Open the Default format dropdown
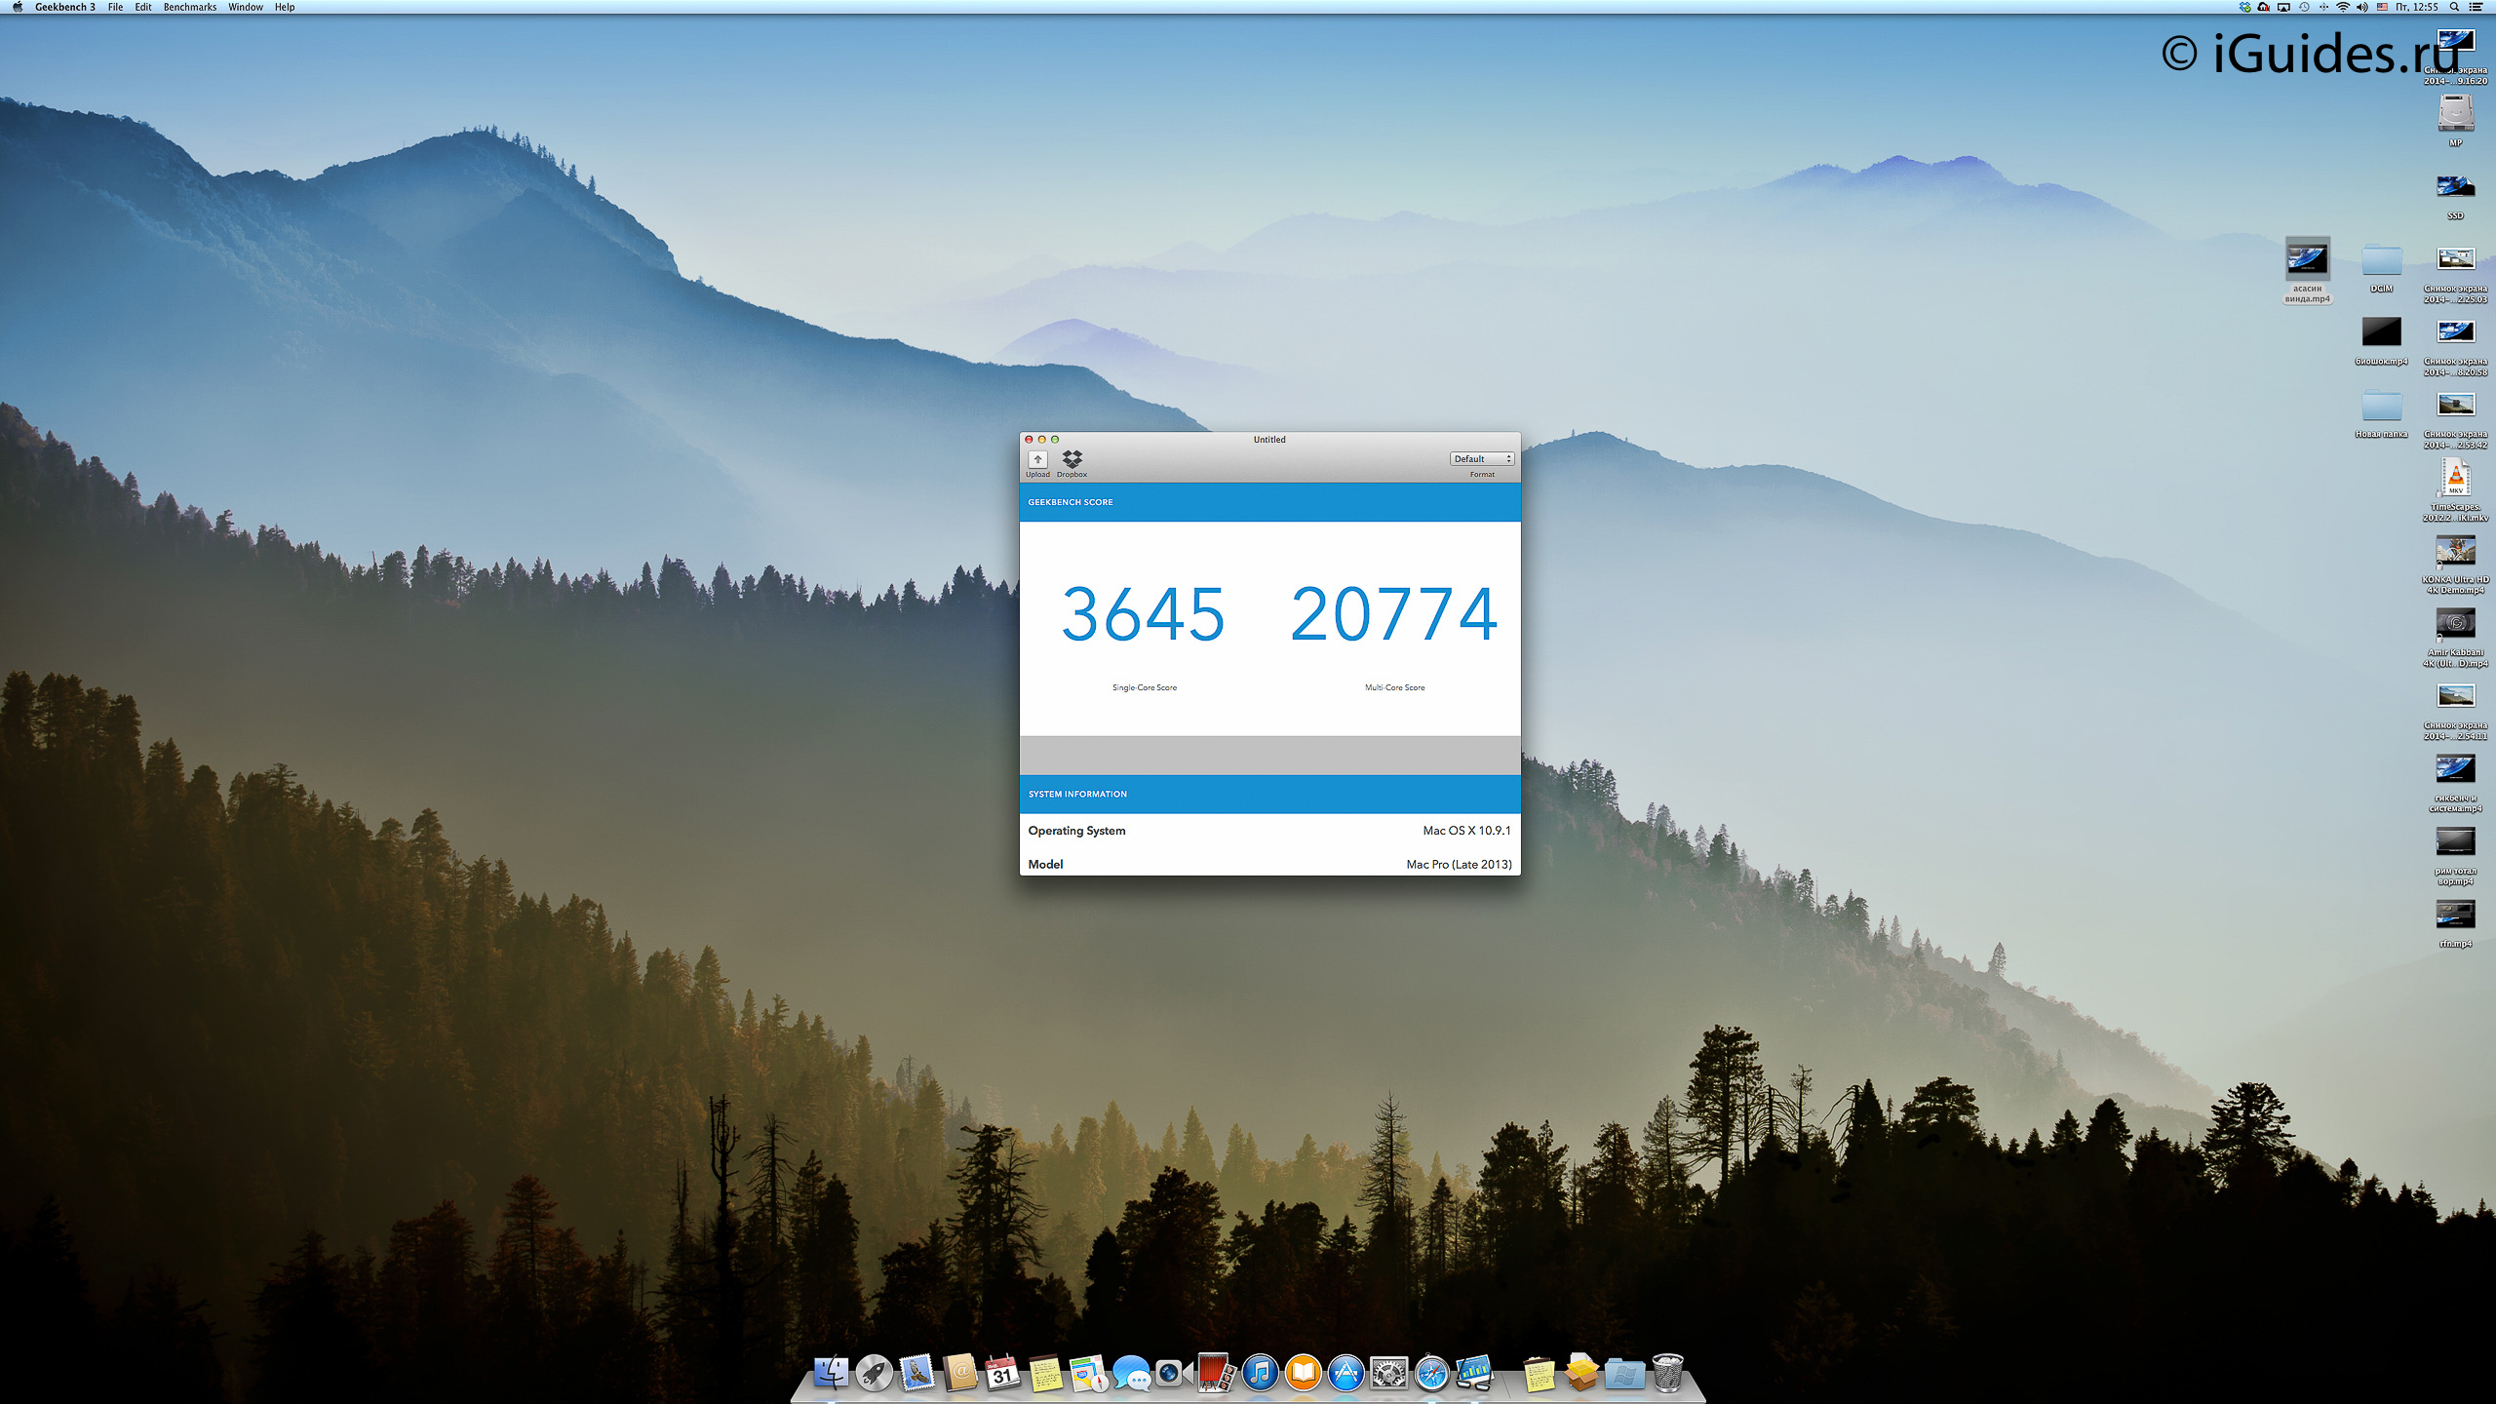Viewport: 2496px width, 1404px height. click(1481, 458)
